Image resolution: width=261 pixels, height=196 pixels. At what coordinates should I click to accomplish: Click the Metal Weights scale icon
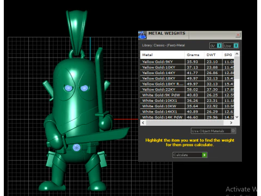click(142, 35)
